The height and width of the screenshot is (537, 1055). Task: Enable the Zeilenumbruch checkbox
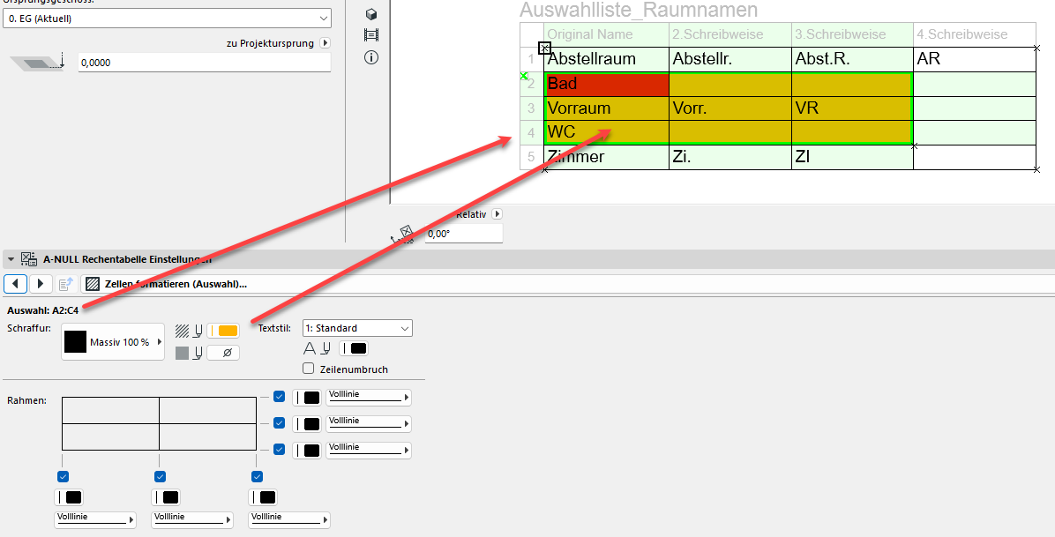pos(308,369)
